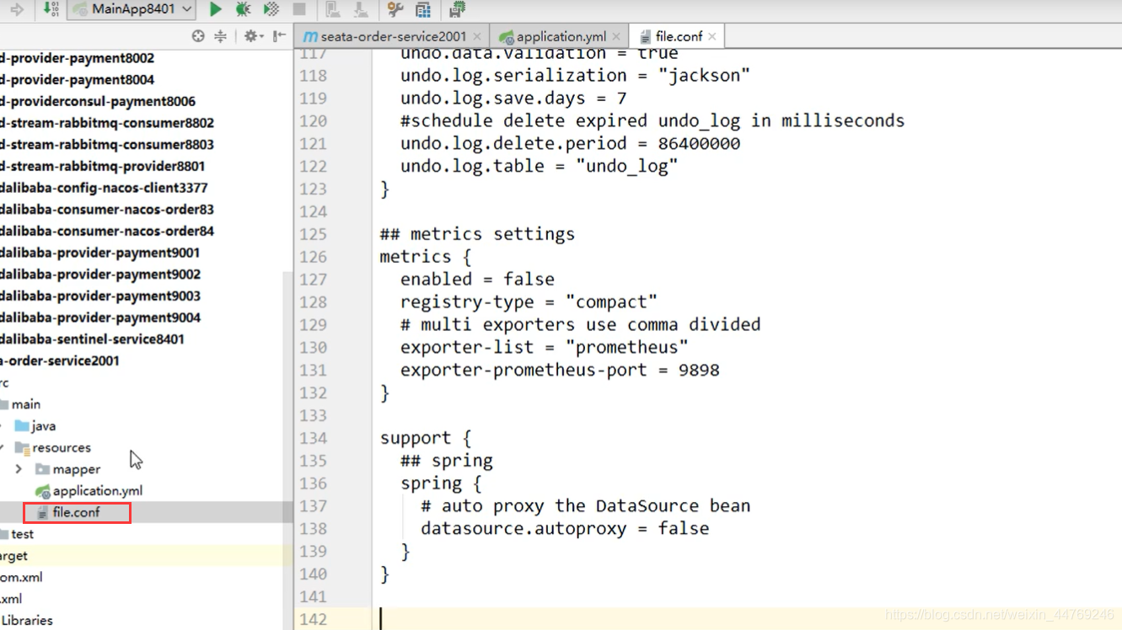Click the 'undo.log.table = "undo_log"' line
The width and height of the screenshot is (1122, 630).
[x=539, y=166]
